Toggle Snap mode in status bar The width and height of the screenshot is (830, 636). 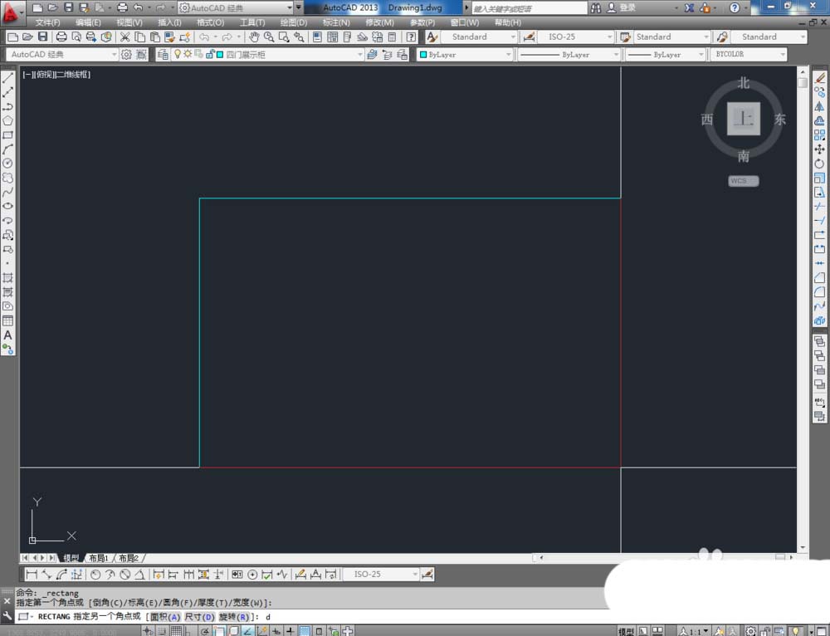tap(162, 631)
